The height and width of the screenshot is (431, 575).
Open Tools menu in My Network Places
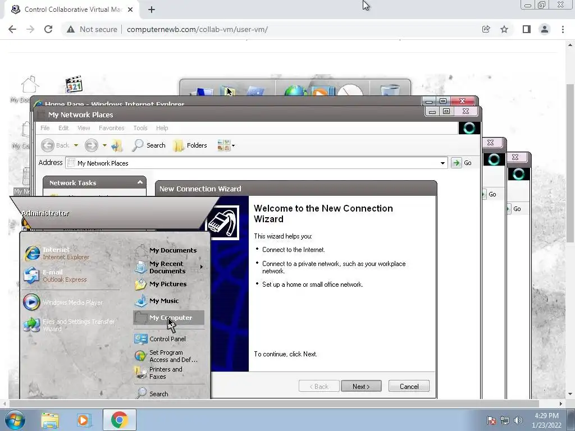click(140, 128)
